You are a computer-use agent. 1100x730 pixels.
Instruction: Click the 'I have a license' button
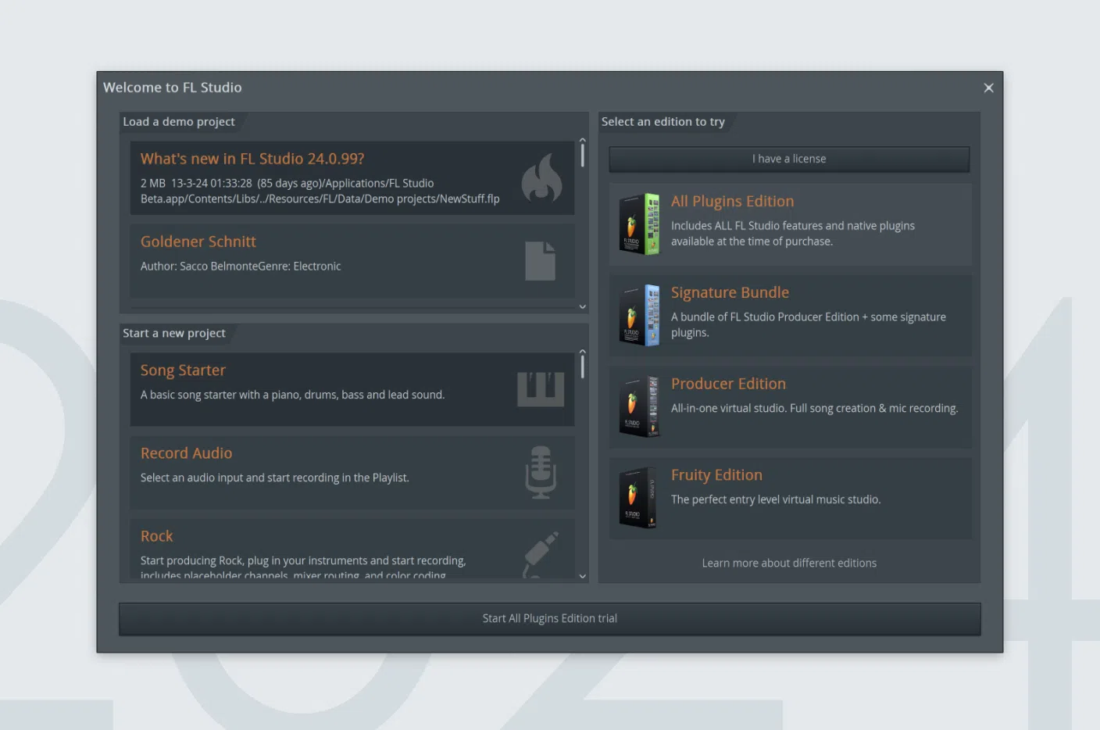pos(789,159)
